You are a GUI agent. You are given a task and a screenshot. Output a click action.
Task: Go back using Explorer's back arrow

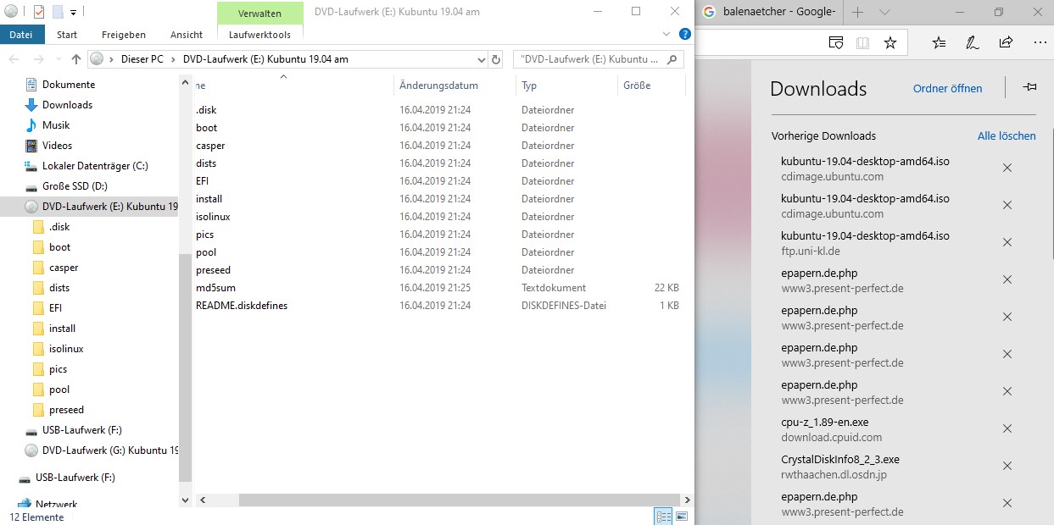[x=14, y=59]
